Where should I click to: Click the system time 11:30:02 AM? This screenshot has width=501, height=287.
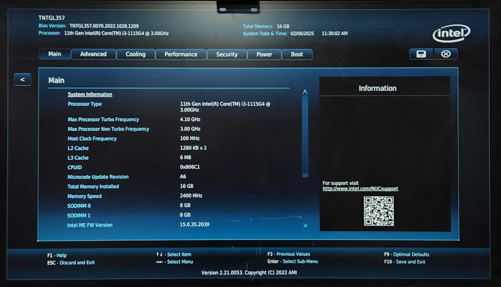point(334,33)
